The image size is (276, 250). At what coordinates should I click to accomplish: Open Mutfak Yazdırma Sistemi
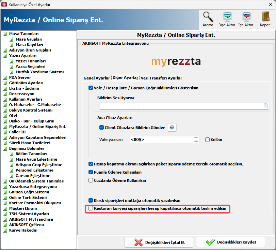pos(39,72)
